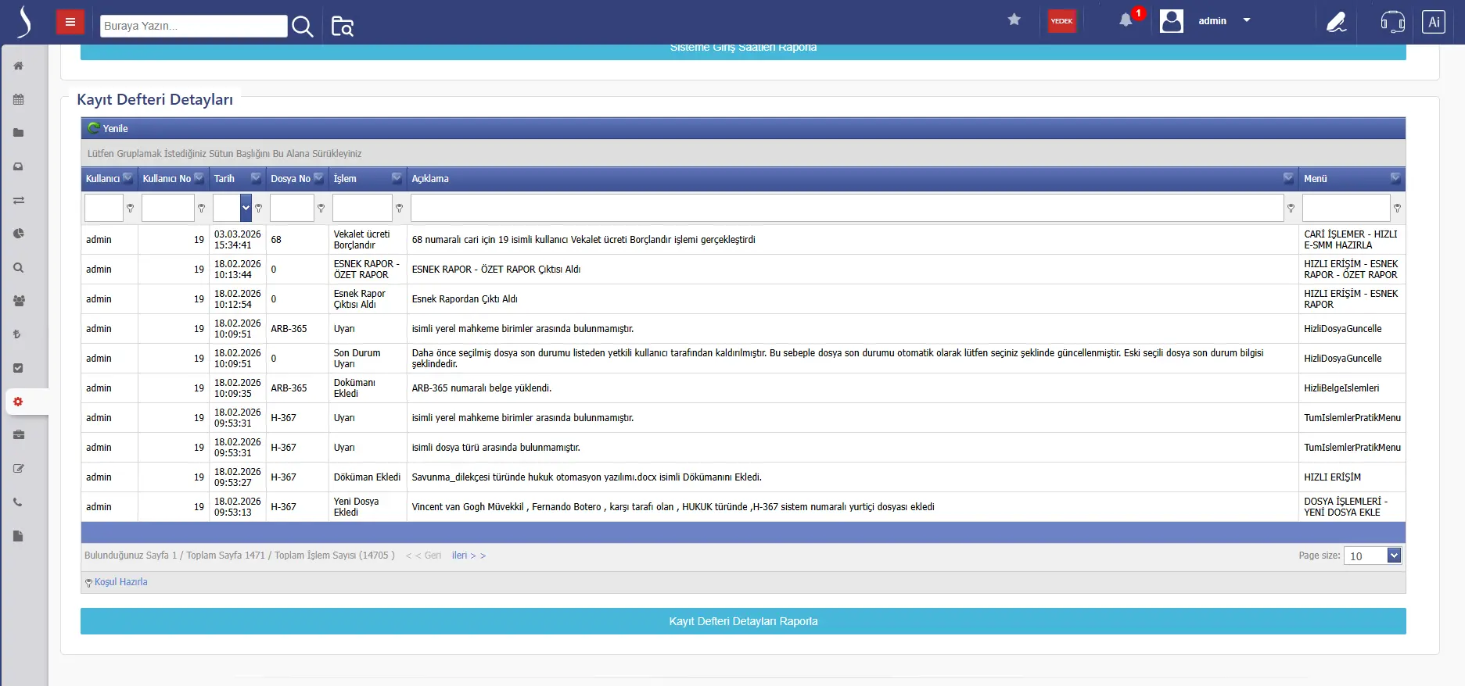Click the red YEDEK backup icon
Image resolution: width=1465 pixels, height=686 pixels.
(1061, 21)
